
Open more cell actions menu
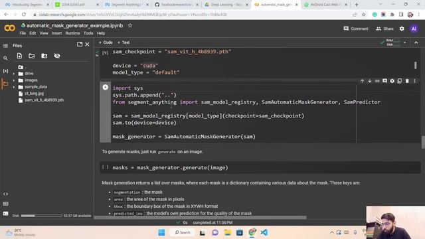pyautogui.click(x=414, y=81)
